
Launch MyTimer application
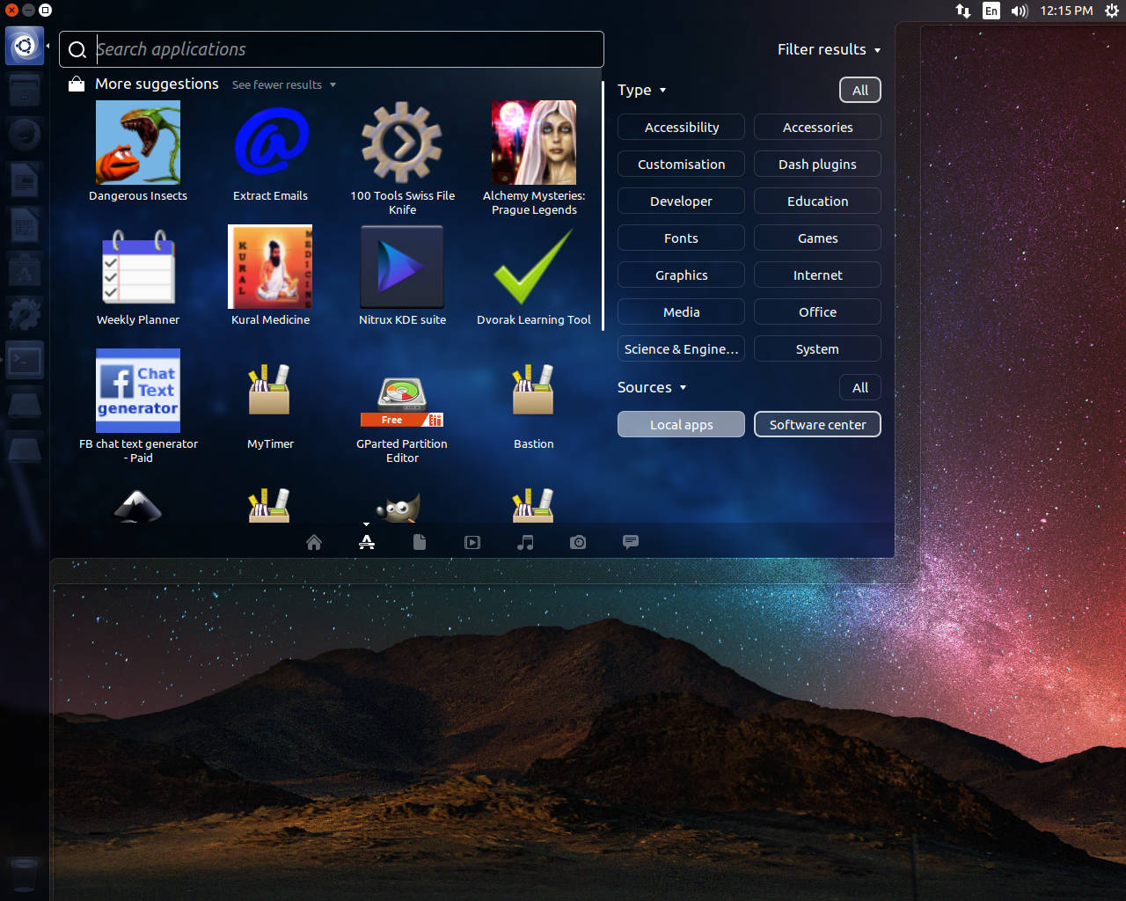(x=270, y=406)
